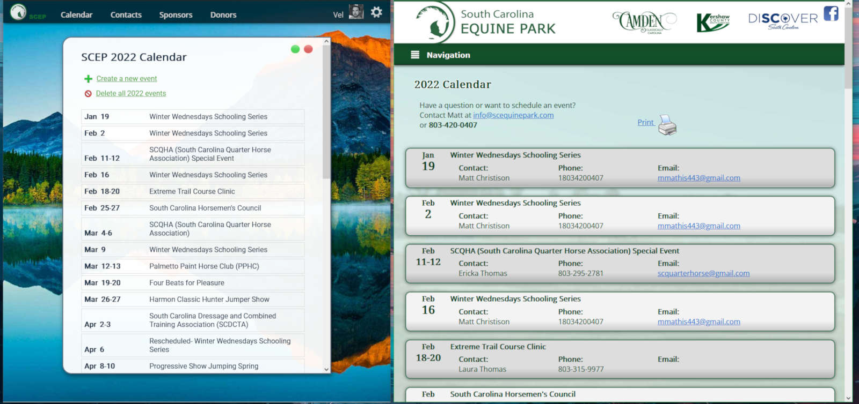
Task: Open the Calendar menu item
Action: pyautogui.click(x=76, y=15)
